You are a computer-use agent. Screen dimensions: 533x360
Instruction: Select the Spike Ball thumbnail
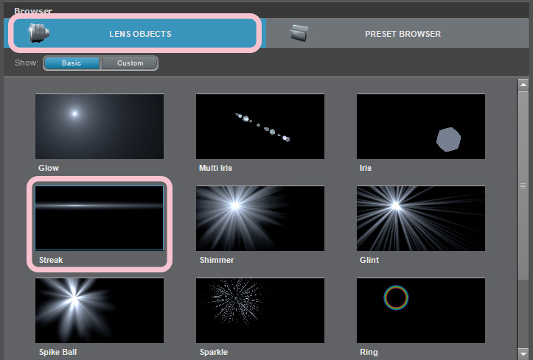point(100,311)
